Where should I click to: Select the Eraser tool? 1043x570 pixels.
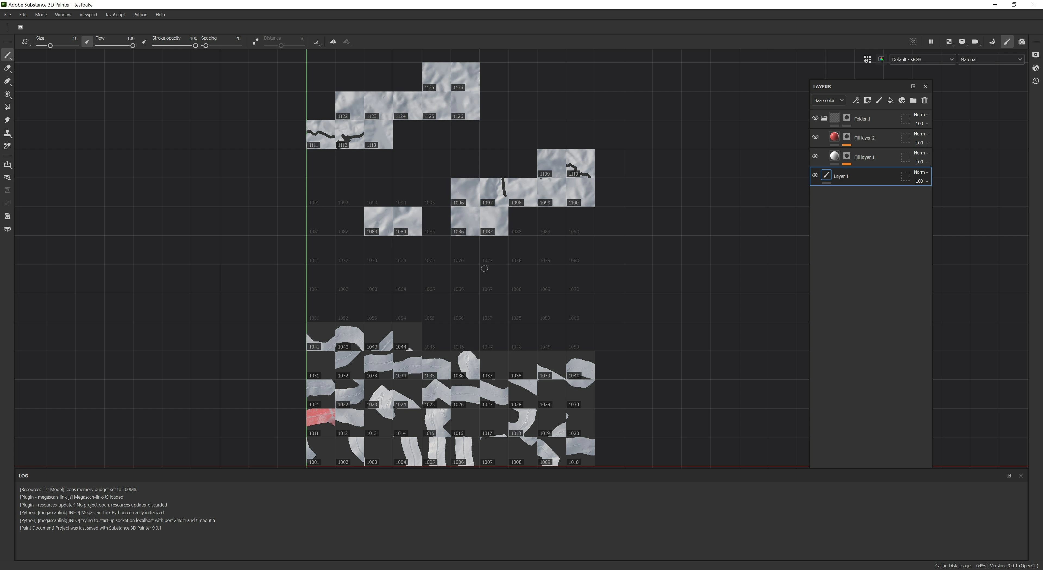[7, 68]
